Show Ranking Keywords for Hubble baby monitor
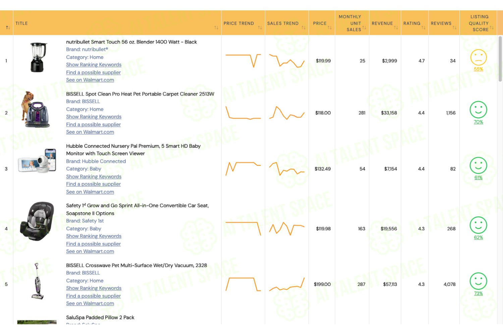Image resolution: width=503 pixels, height=335 pixels. click(94, 177)
